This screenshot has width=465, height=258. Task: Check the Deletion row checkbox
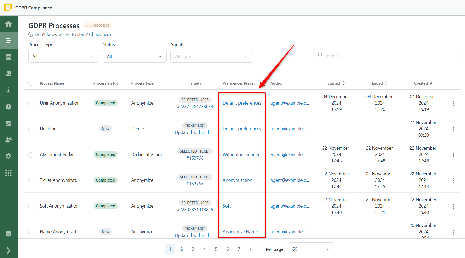tap(31, 129)
